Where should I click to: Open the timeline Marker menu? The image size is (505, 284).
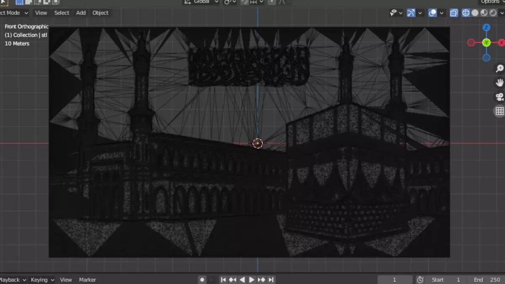point(88,280)
